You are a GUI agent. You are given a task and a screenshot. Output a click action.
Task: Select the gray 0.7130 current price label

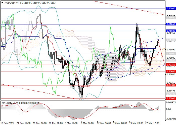click(x=170, y=40)
